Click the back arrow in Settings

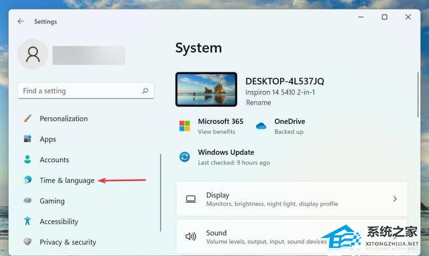pyautogui.click(x=21, y=21)
